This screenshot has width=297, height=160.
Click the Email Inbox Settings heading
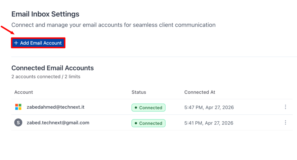point(45,14)
